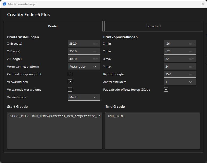Click the Y min value field

[x=180, y=51]
